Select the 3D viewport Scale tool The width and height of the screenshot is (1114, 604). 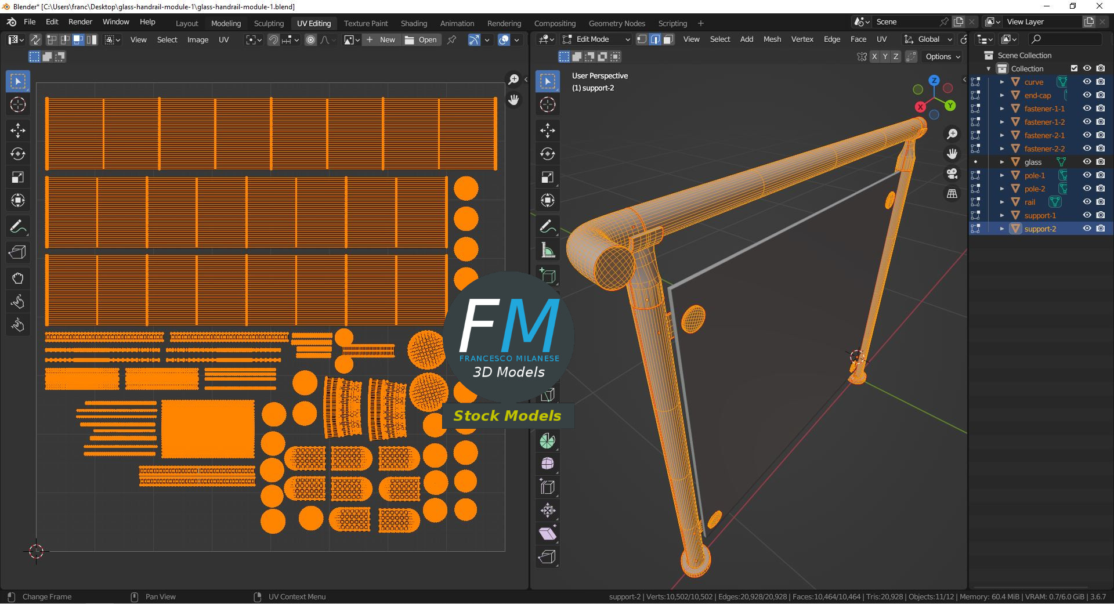[x=548, y=177]
